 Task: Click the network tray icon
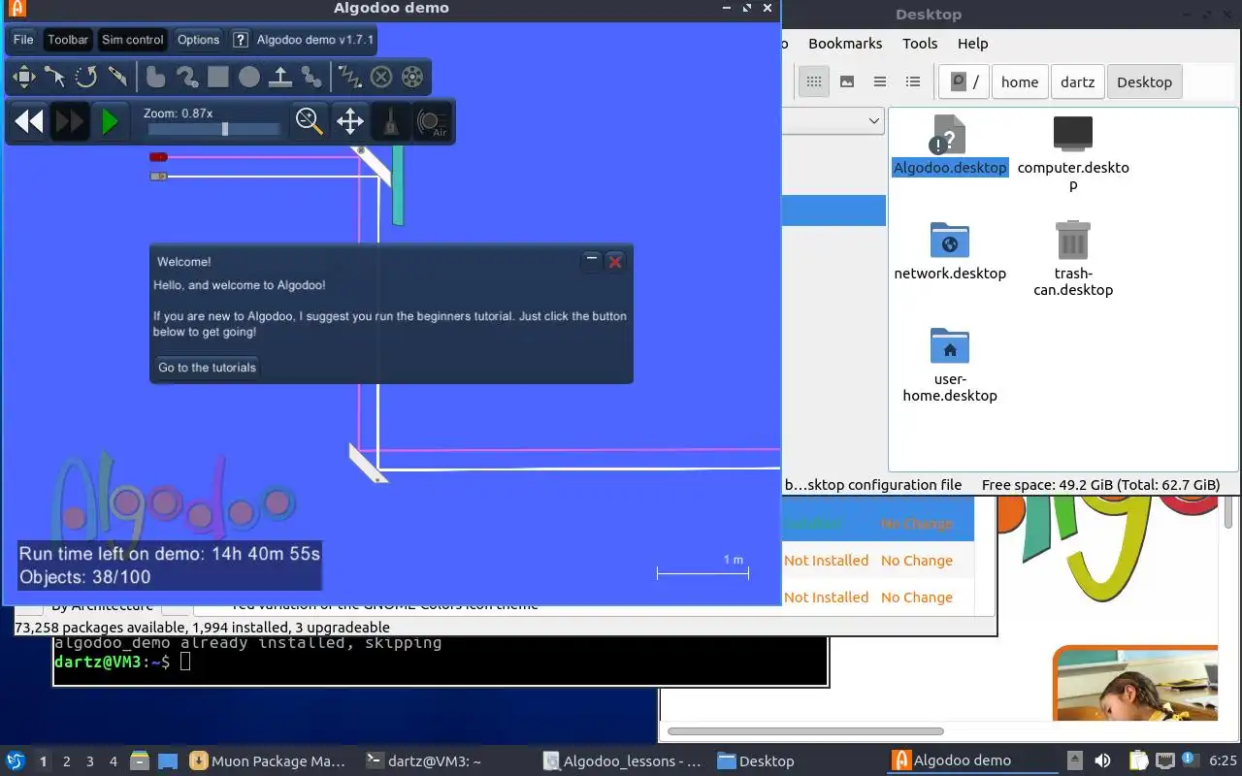point(1164,761)
